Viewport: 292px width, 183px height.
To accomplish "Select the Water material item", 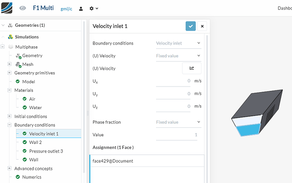I will point(35,108).
